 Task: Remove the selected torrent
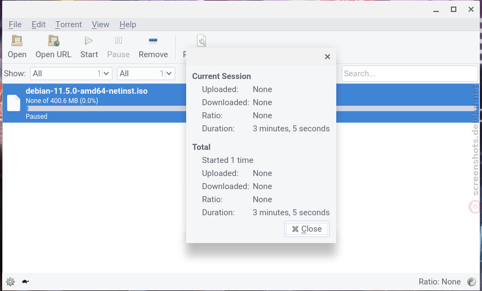pos(153,47)
